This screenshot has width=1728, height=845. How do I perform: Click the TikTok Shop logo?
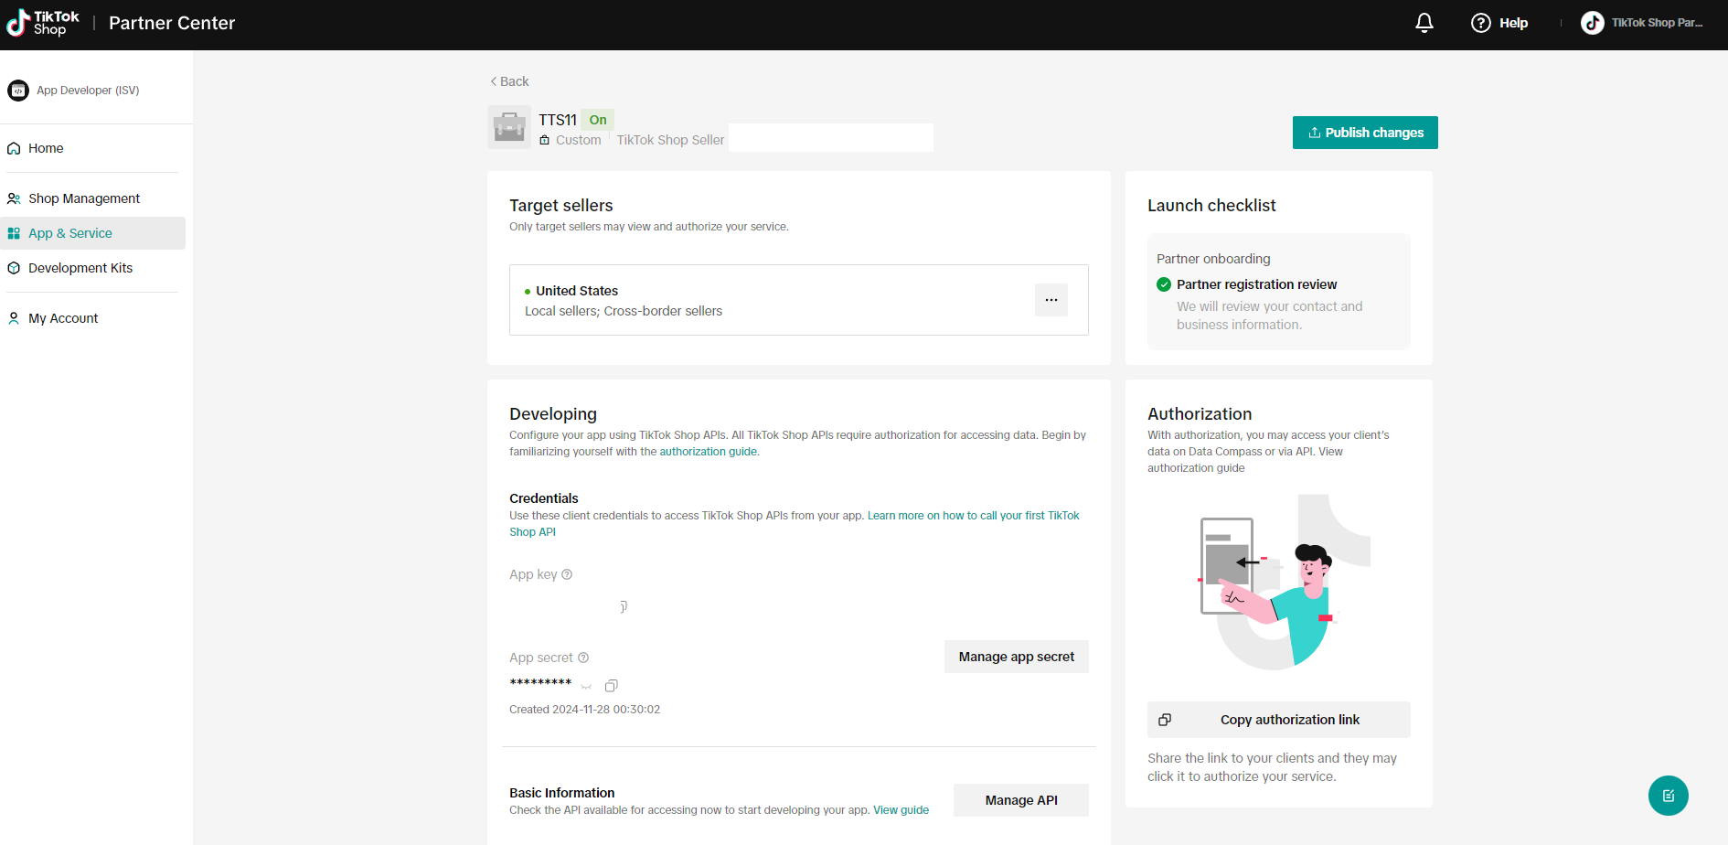pyautogui.click(x=43, y=23)
